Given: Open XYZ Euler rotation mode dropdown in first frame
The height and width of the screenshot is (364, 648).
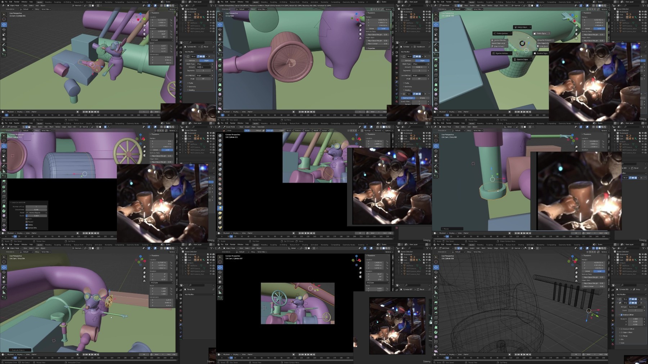Looking at the screenshot, I should (x=161, y=40).
